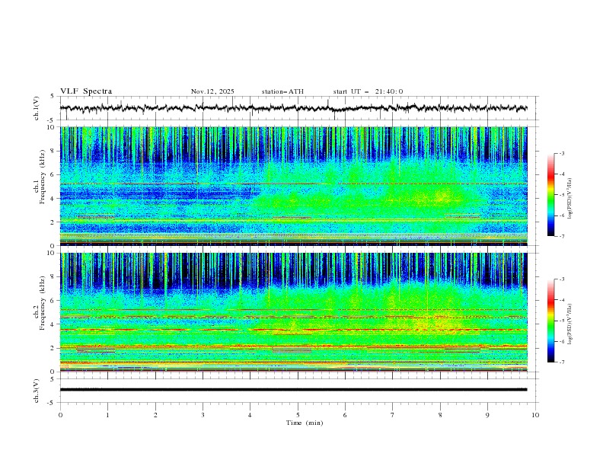Click the bright burst near 8 min in ch.1 spectrogram
The image size is (603, 466).
tap(441, 196)
